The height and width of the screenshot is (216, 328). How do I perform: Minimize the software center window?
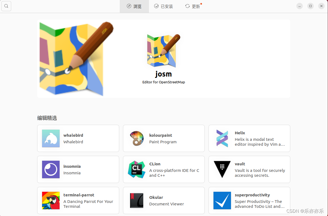300,6
